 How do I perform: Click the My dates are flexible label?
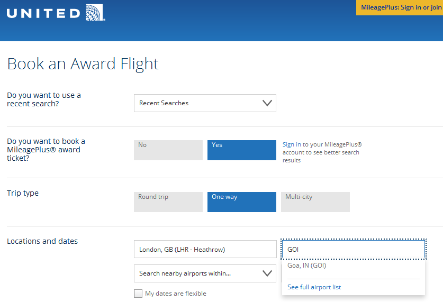(176, 294)
